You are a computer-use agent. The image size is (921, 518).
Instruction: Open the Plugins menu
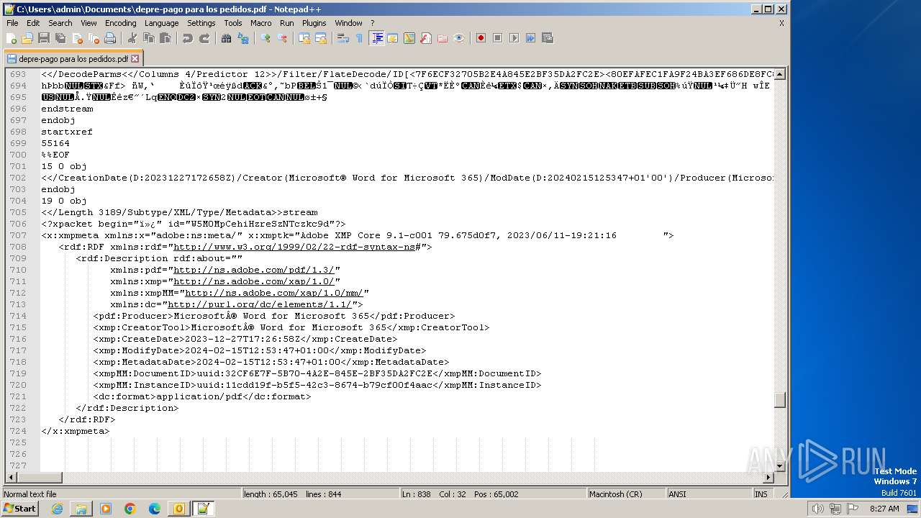tap(314, 23)
